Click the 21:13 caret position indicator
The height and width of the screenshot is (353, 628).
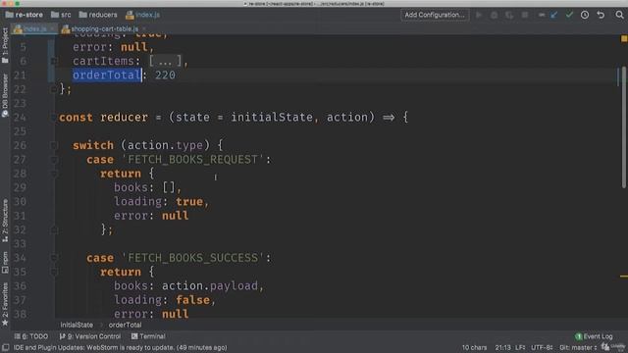tap(502, 348)
